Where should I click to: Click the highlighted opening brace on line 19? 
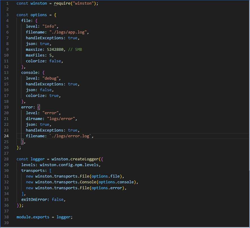pyautogui.click(x=39, y=107)
